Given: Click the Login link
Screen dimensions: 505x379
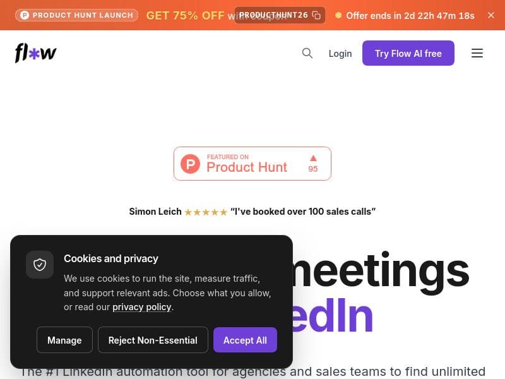Looking at the screenshot, I should [340, 54].
